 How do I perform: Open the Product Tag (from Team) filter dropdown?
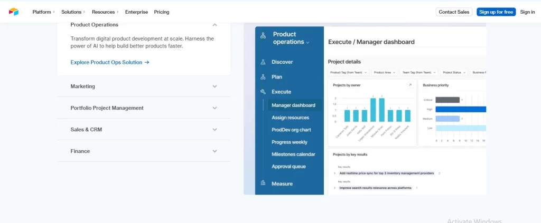(x=348, y=72)
